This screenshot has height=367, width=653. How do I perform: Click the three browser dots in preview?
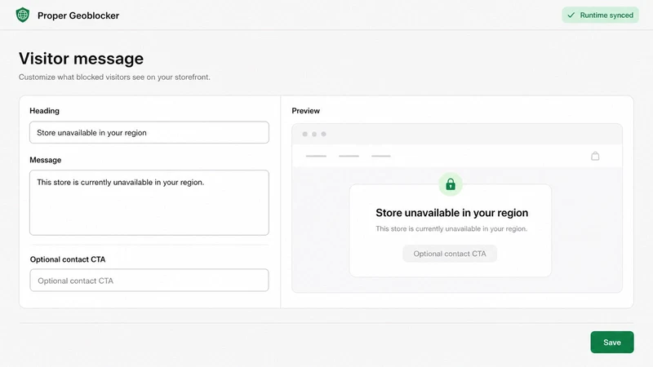pos(314,134)
